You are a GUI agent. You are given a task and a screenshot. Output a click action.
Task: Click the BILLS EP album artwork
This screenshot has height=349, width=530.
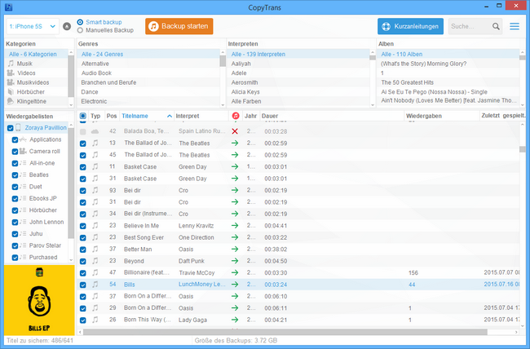click(x=37, y=298)
